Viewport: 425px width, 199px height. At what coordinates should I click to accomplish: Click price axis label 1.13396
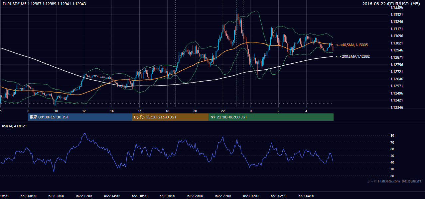[x=397, y=7]
